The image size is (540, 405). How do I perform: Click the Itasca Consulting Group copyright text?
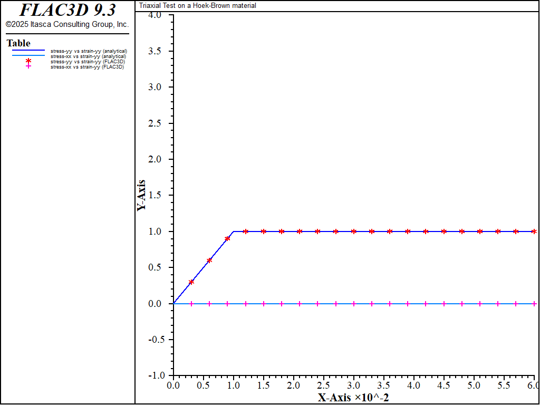(x=67, y=24)
